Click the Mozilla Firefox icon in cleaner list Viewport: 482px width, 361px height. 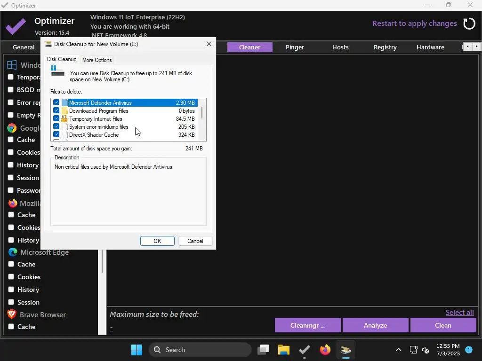[13, 203]
